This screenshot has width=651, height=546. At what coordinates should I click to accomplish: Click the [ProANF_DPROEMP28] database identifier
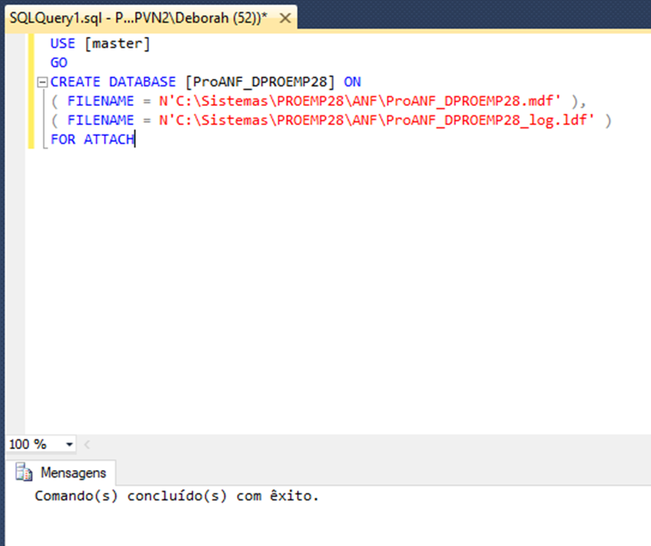click(x=260, y=82)
